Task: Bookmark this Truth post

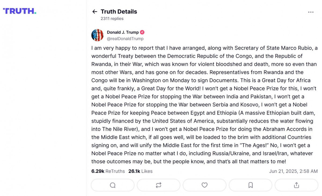Action: pyautogui.click(x=251, y=185)
